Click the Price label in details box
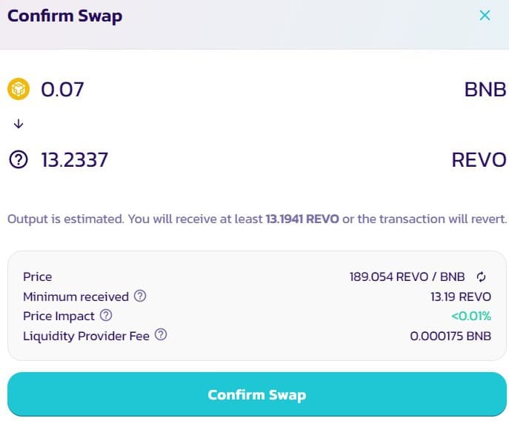 tap(37, 276)
